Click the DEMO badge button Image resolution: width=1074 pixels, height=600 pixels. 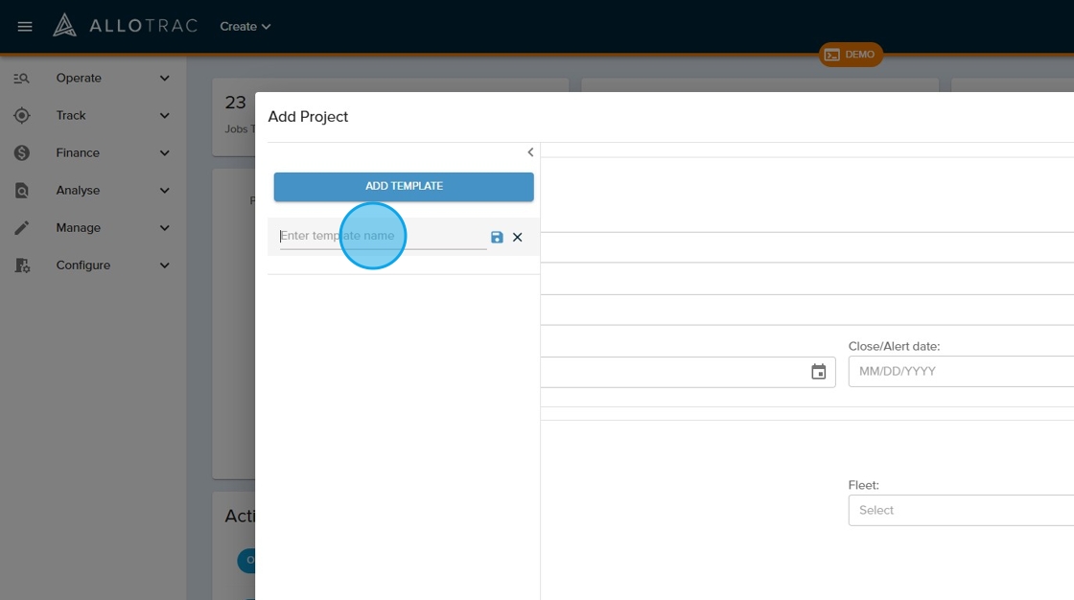[851, 55]
